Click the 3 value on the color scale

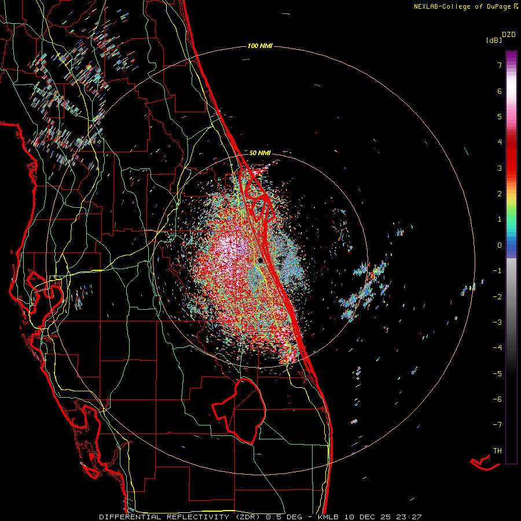500,168
